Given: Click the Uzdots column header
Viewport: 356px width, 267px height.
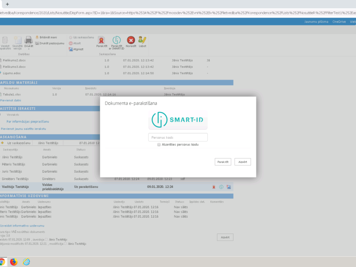Looking at the screenshot, I should click(x=139, y=202).
